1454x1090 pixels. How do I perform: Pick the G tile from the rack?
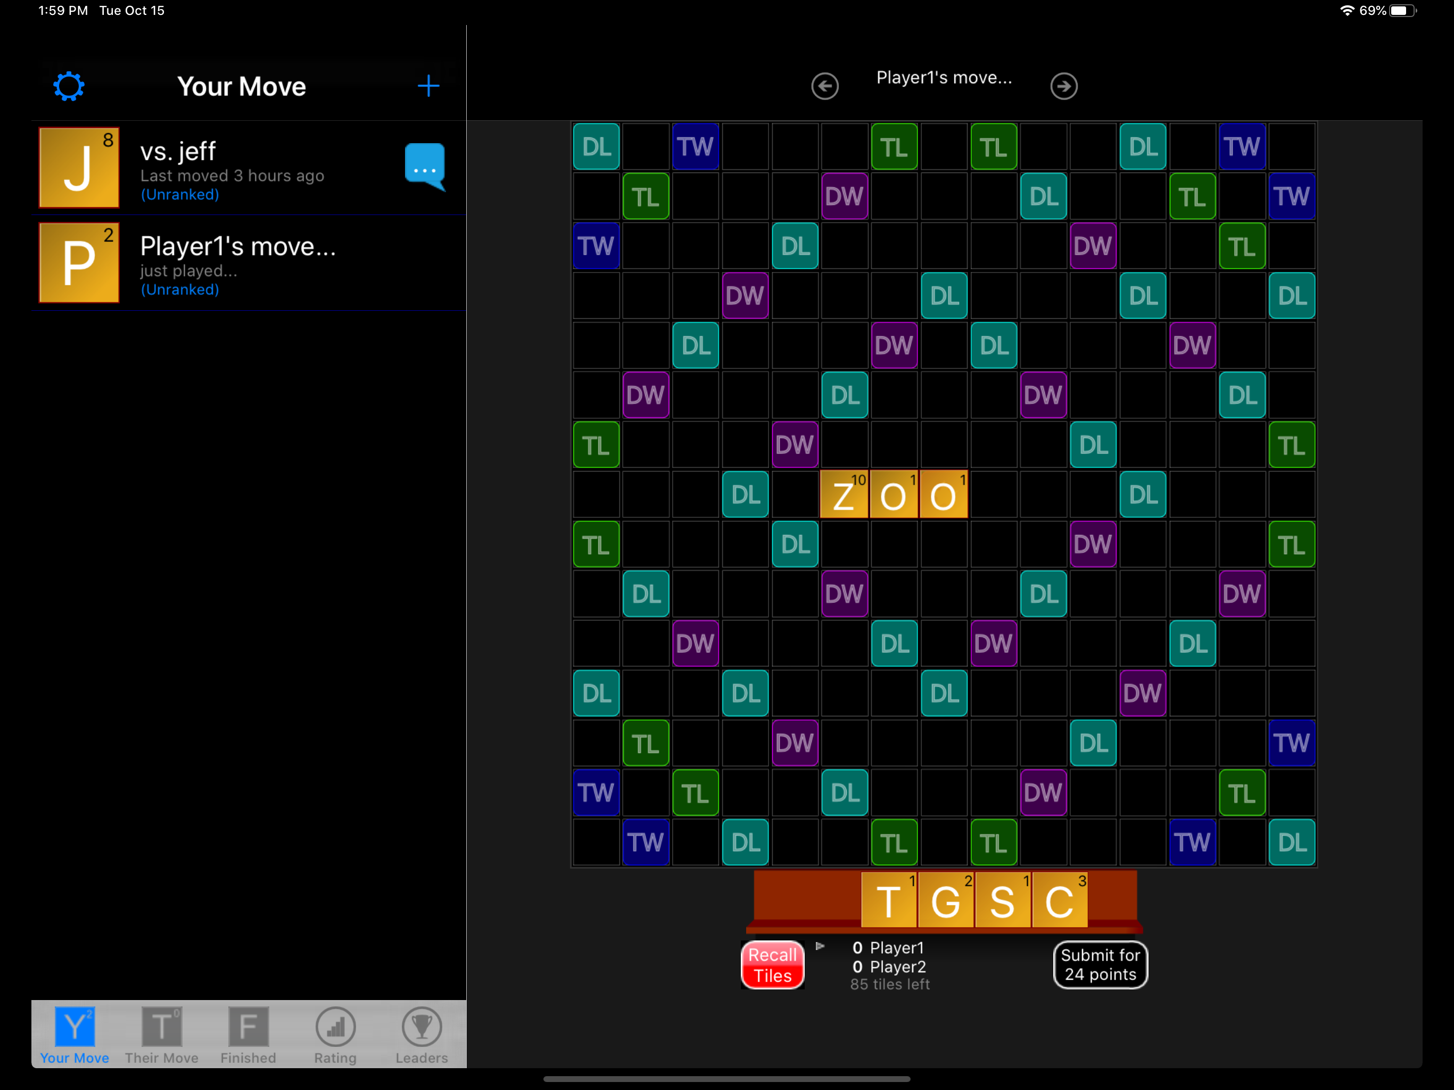945,900
